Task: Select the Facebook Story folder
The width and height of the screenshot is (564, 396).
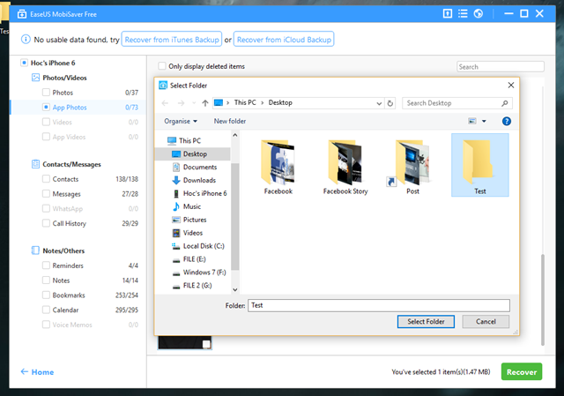Action: 345,167
